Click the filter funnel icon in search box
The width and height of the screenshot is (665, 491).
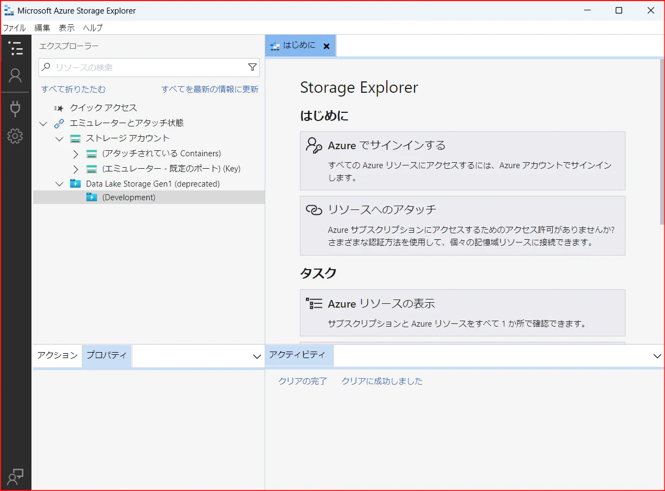[252, 67]
